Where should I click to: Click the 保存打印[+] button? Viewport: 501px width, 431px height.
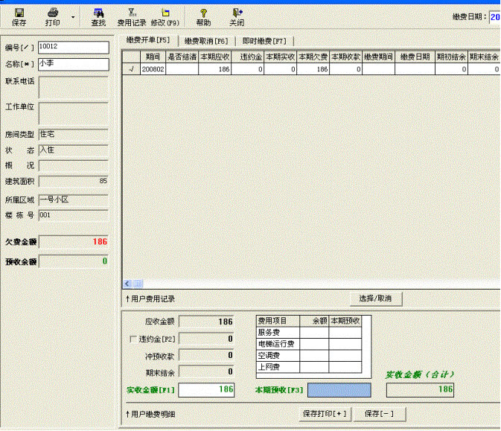click(x=325, y=414)
